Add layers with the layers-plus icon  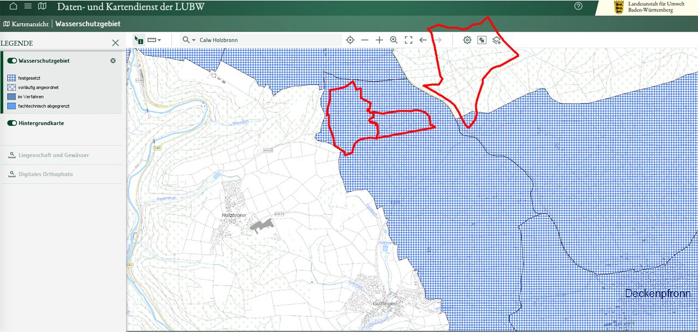coord(496,40)
